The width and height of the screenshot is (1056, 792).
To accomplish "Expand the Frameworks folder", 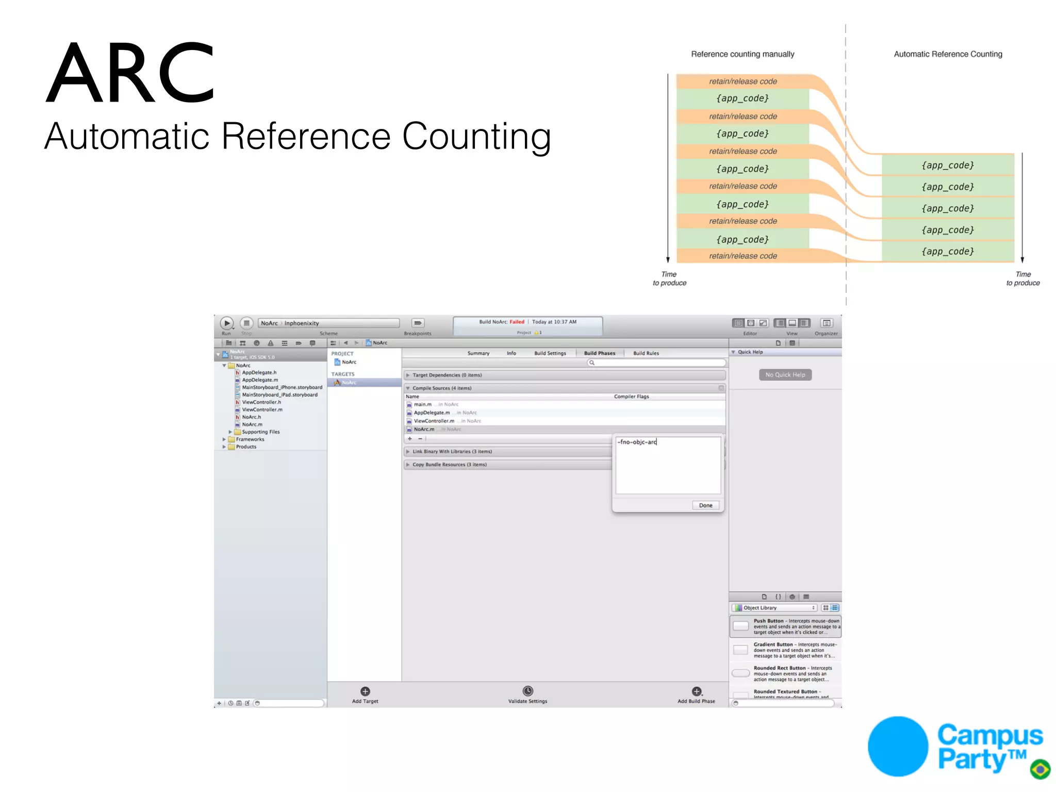I will [224, 440].
